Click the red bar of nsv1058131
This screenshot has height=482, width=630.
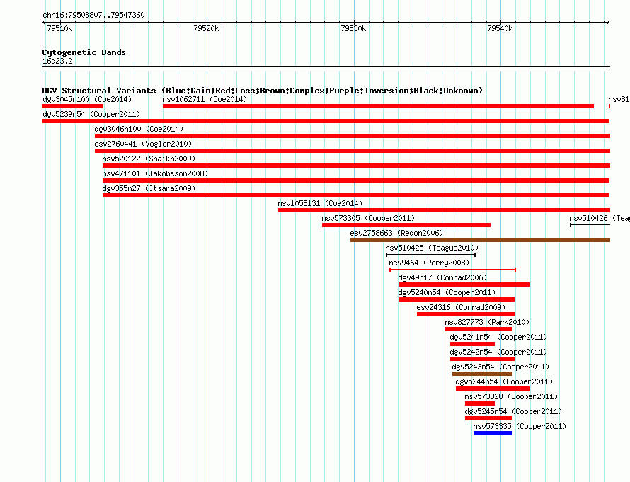click(444, 210)
